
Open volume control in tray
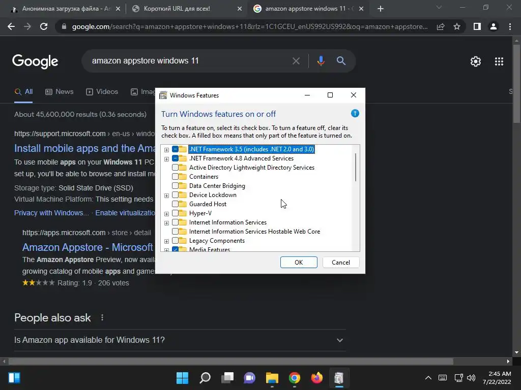click(471, 378)
